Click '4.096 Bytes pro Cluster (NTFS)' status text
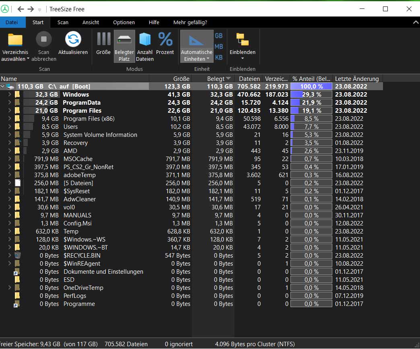Image resolution: width=420 pixels, height=349 pixels. pos(255,344)
